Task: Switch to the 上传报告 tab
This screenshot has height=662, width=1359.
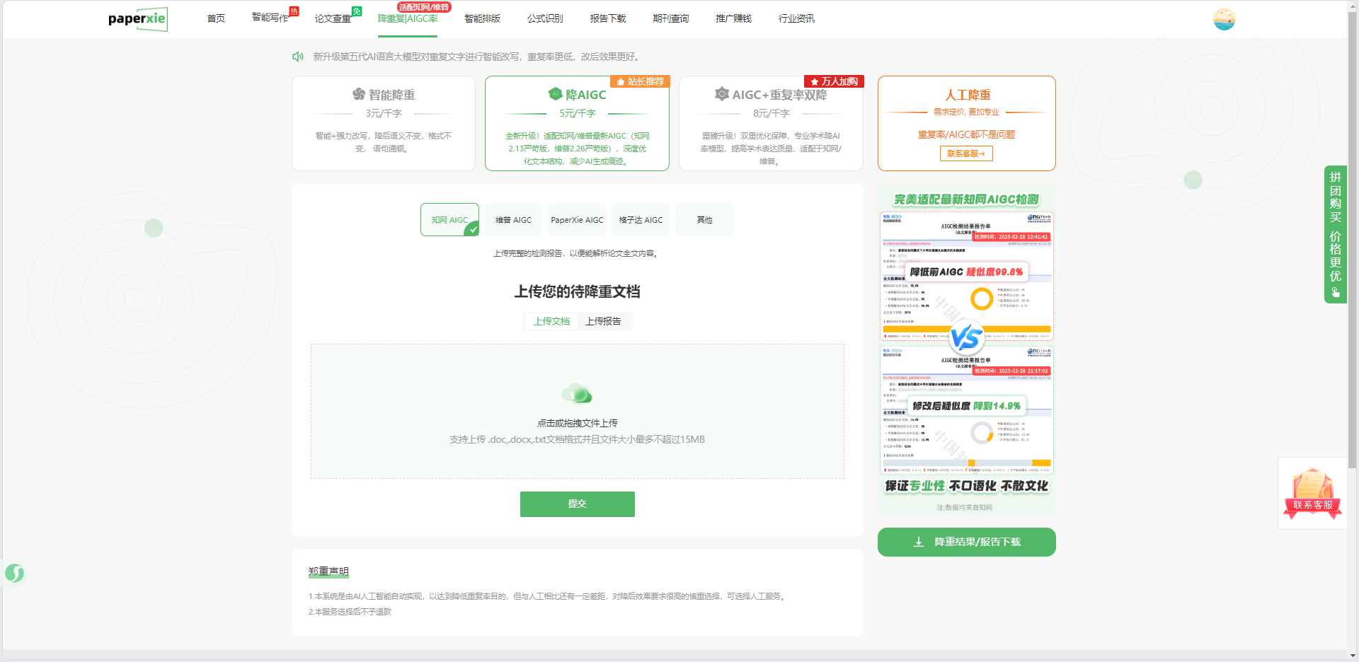Action: coord(603,321)
